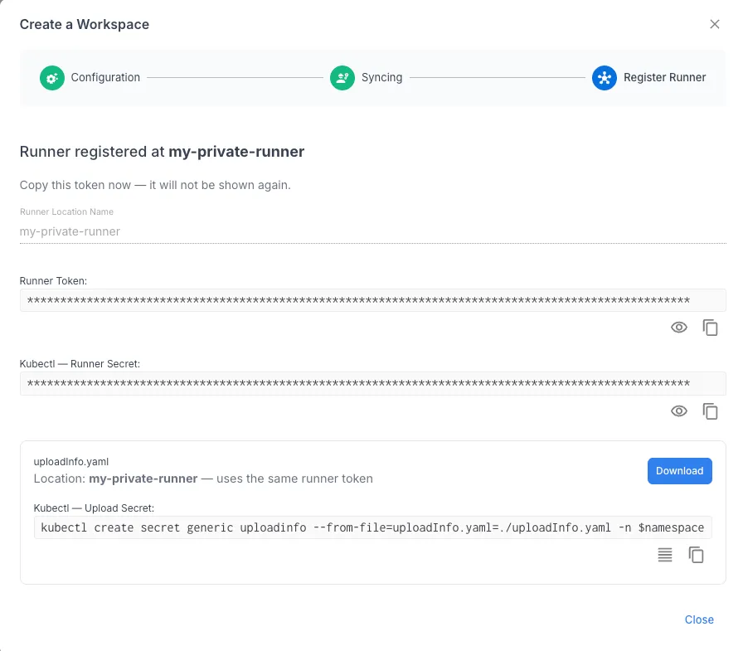Click the green Configuration gear step icon

coord(51,77)
